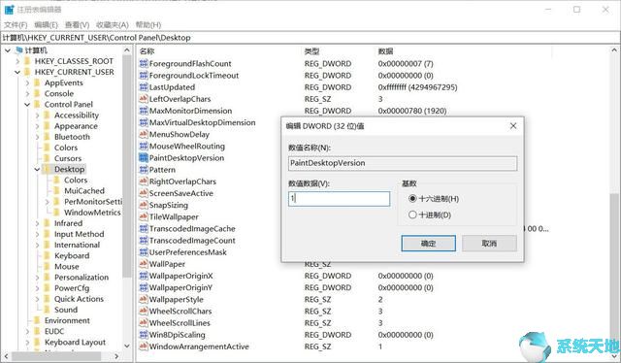Select the Environment key in tree

pyautogui.click(x=67, y=320)
